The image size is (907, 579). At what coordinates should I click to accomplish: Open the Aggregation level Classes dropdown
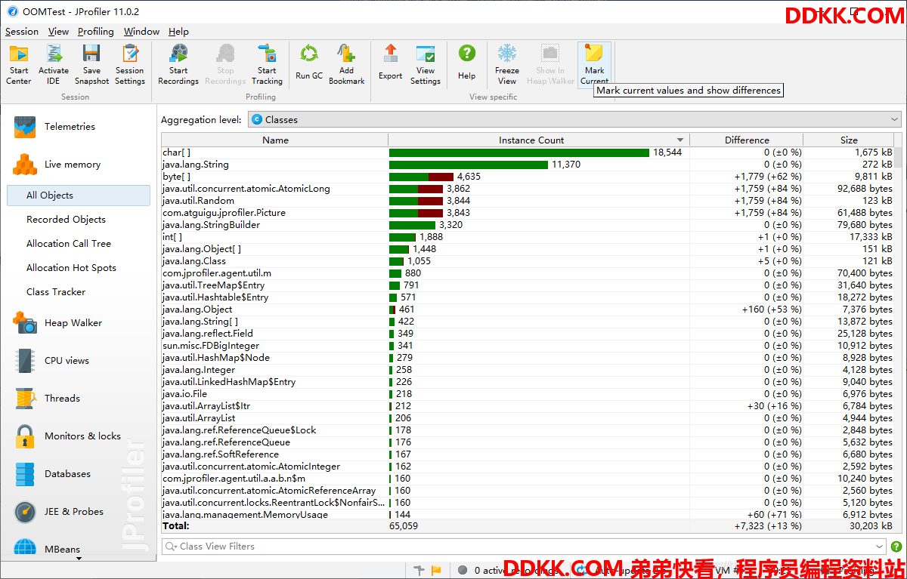click(574, 119)
